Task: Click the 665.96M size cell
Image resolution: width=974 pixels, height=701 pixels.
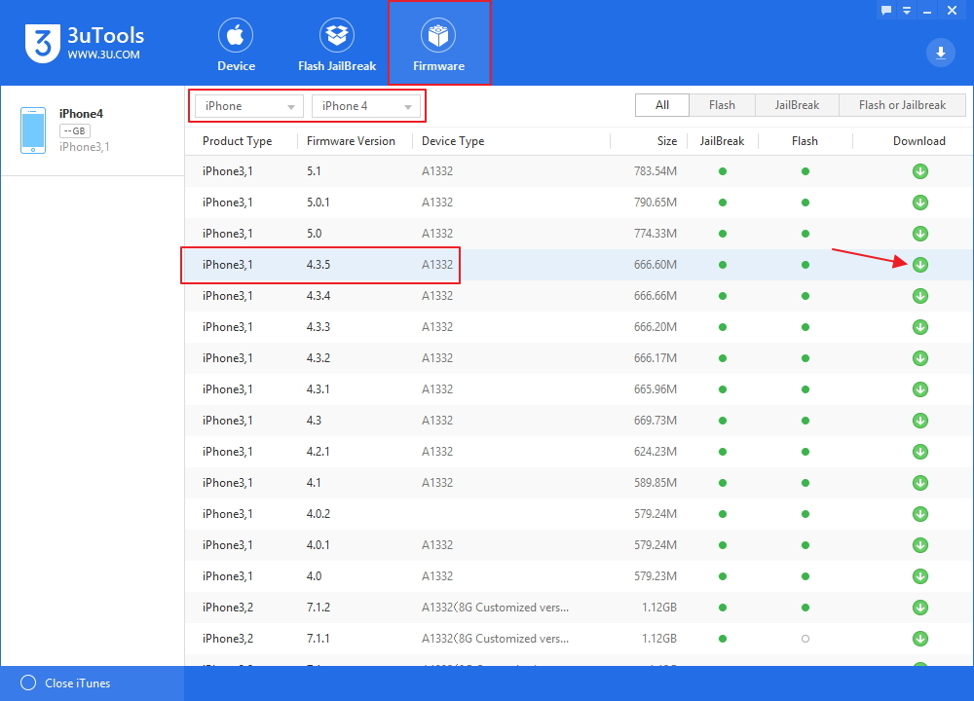Action: click(656, 389)
